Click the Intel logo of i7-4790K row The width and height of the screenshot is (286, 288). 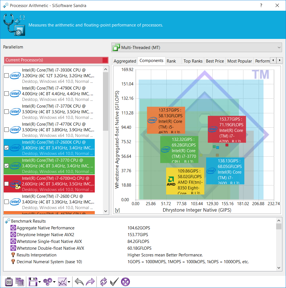15,94
